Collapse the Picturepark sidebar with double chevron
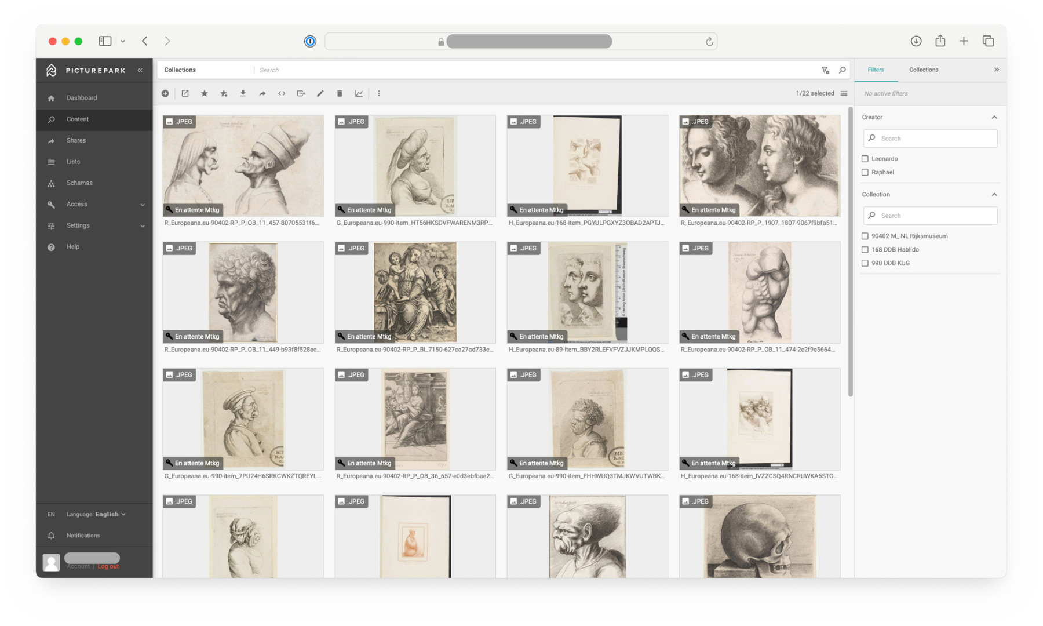 pyautogui.click(x=140, y=70)
